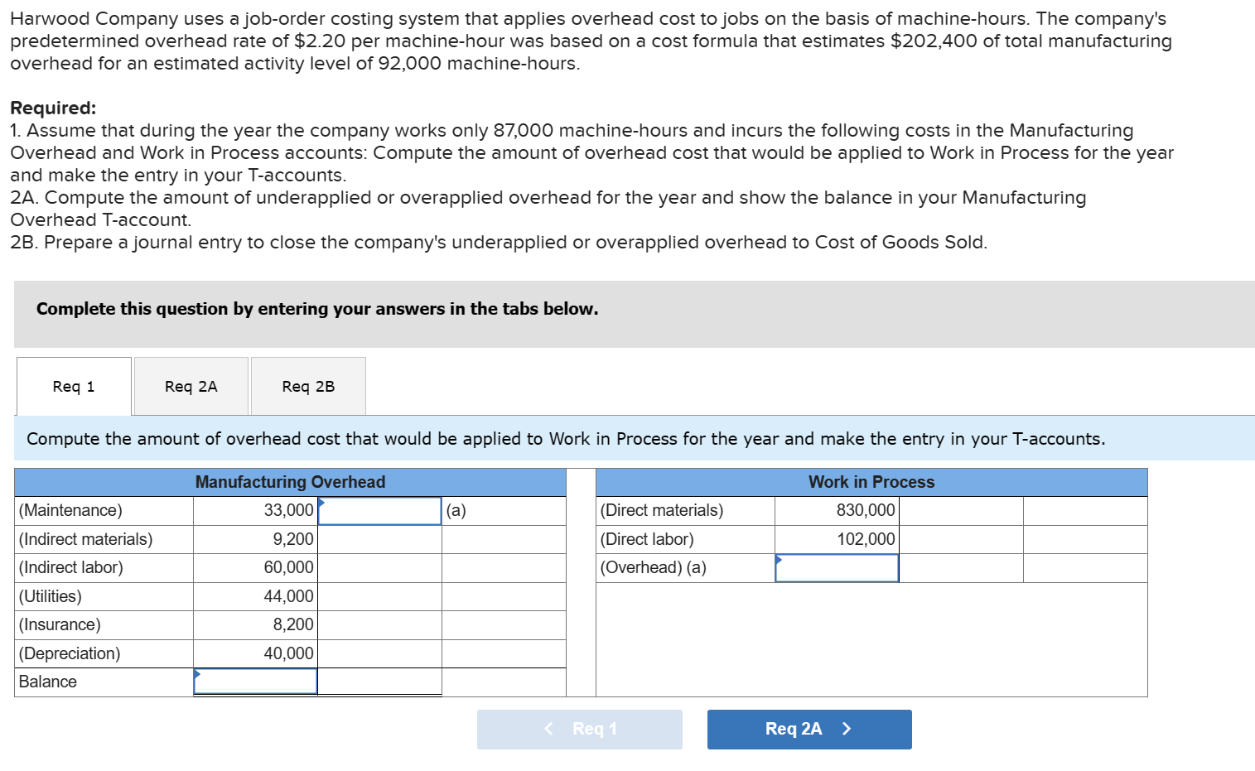Click the Direct labor 102,000 cell
The image size is (1255, 771).
837,538
